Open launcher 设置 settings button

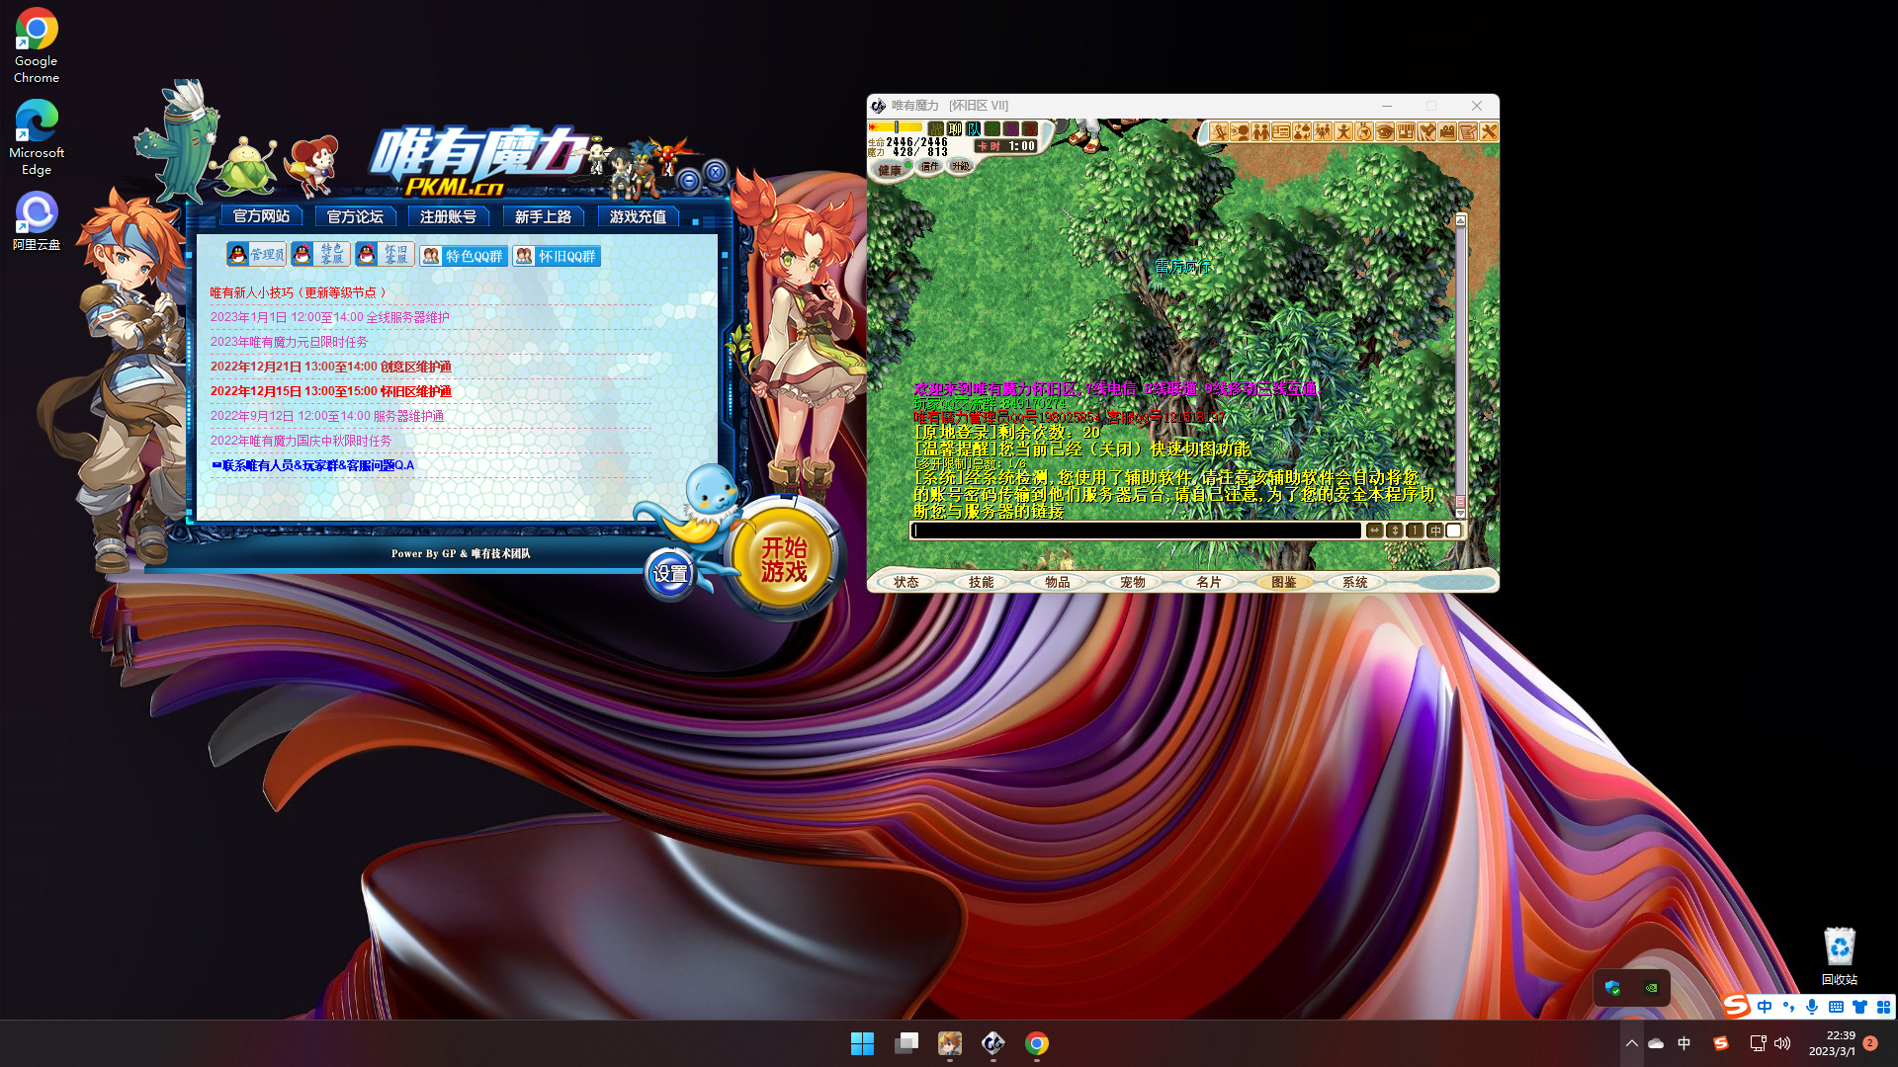point(670,574)
